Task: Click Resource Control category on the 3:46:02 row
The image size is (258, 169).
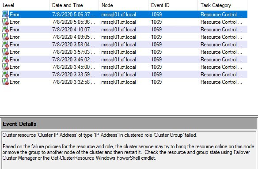Action: click(221, 60)
